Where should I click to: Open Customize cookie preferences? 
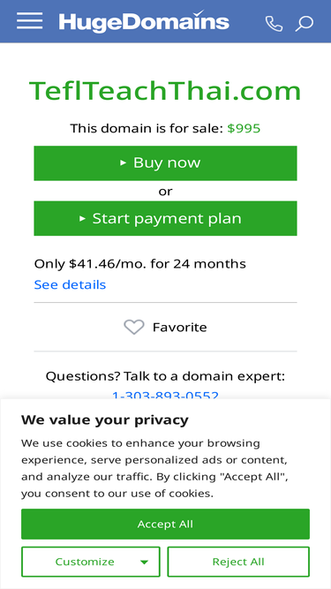pyautogui.click(x=91, y=562)
